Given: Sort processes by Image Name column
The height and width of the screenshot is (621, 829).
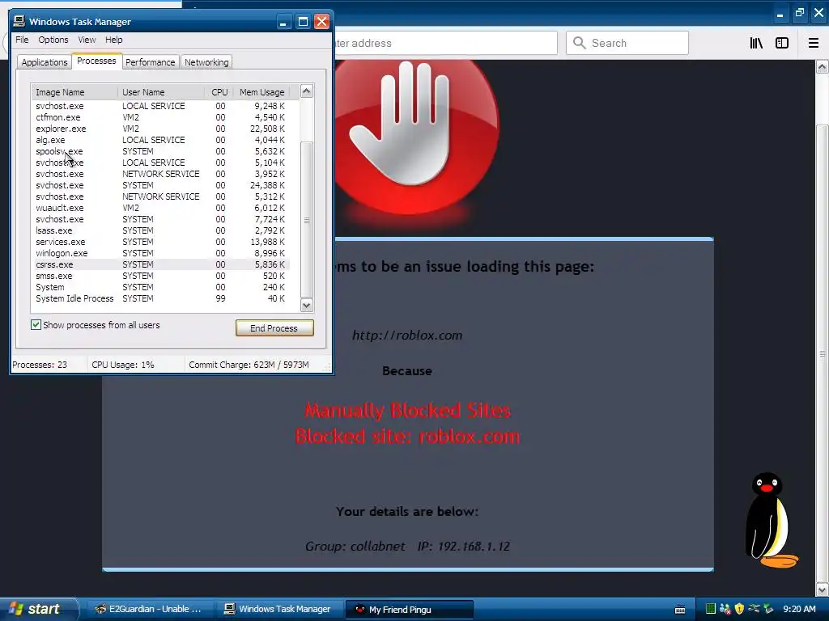Looking at the screenshot, I should 74,92.
